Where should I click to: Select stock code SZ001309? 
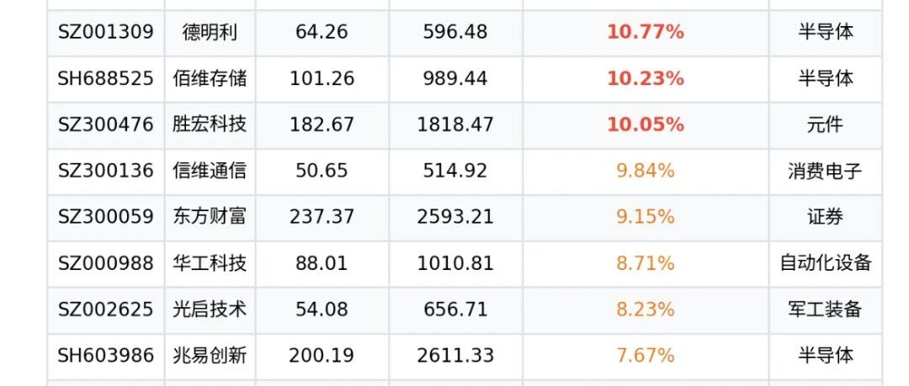coord(105,32)
